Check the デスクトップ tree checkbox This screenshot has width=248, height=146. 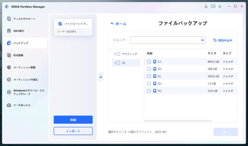118,54
